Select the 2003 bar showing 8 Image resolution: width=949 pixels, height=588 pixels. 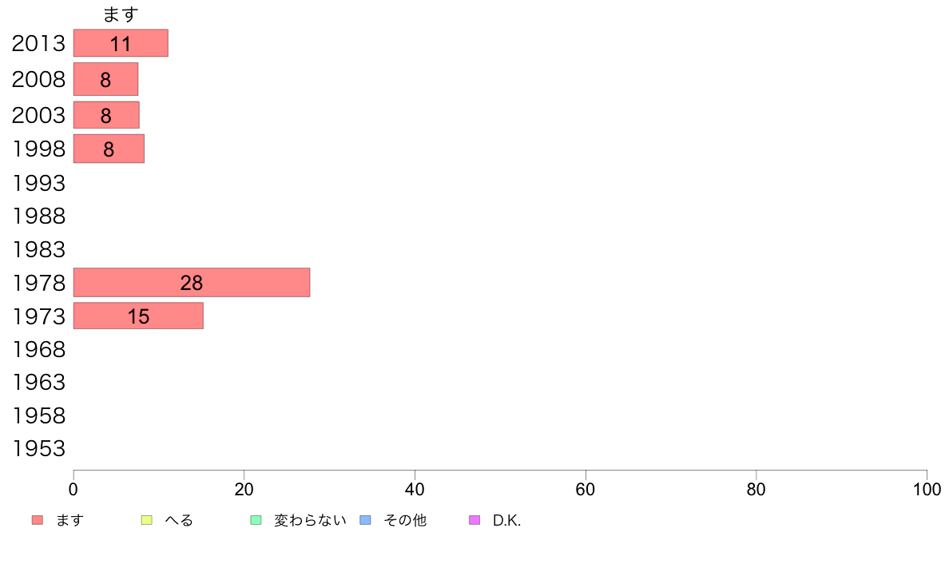pos(106,115)
